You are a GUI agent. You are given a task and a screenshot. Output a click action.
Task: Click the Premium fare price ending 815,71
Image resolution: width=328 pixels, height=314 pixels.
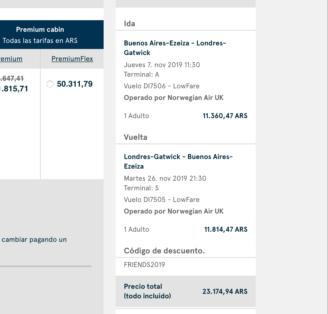[x=14, y=89]
